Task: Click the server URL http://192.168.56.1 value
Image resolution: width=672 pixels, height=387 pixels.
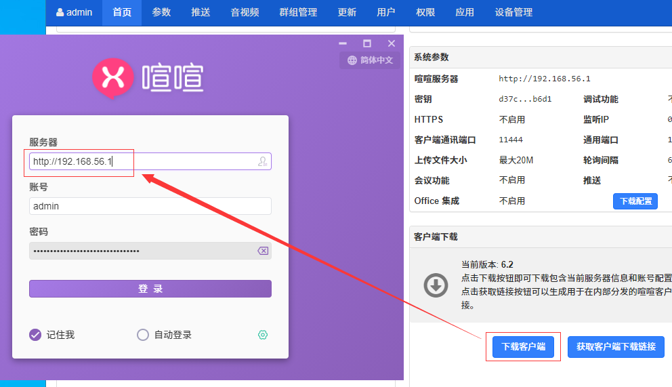Action: point(544,79)
